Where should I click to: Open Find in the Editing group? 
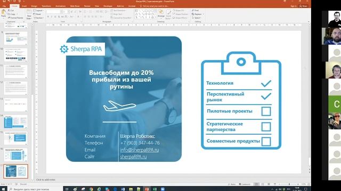[195, 10]
